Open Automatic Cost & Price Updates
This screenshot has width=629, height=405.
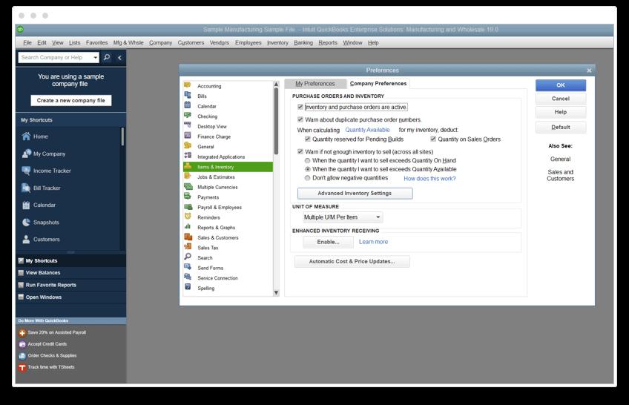tap(352, 261)
